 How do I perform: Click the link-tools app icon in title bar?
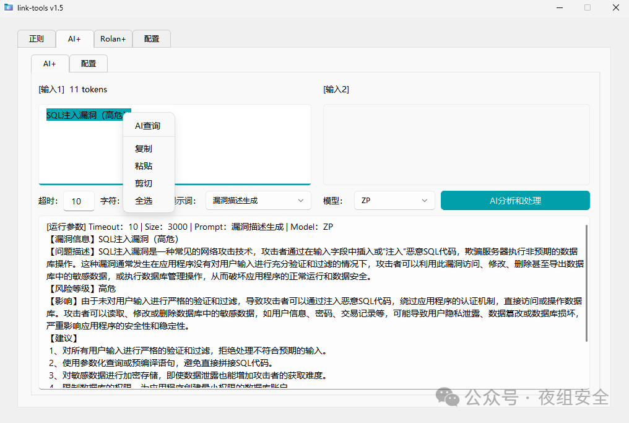[9, 7]
